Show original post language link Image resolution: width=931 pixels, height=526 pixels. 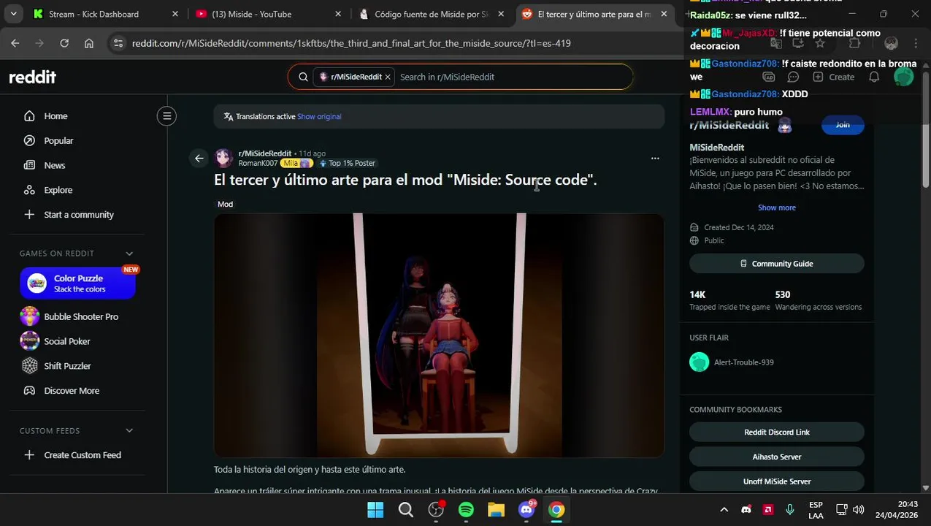click(319, 116)
